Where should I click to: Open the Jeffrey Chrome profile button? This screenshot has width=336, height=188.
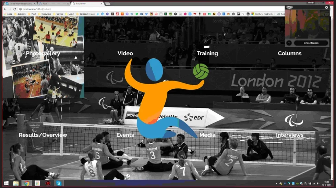click(311, 2)
